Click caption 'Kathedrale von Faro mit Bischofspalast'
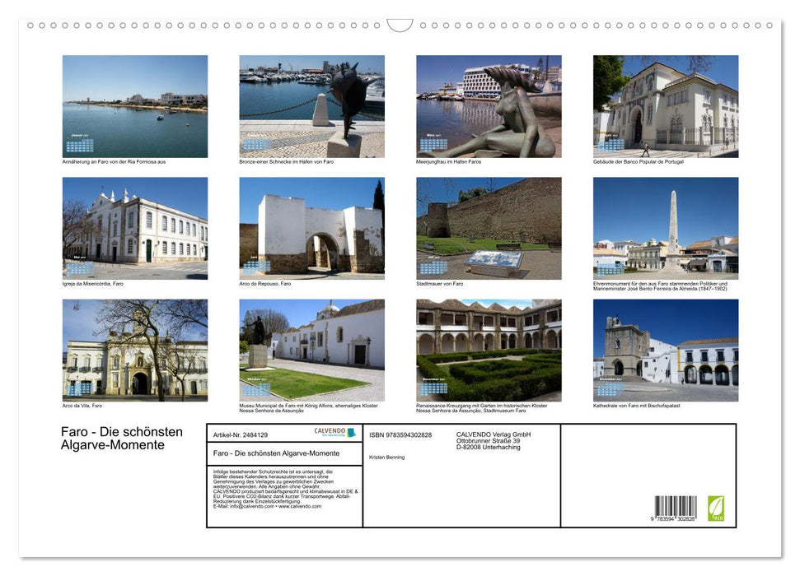This screenshot has height=576, width=800. click(x=636, y=406)
